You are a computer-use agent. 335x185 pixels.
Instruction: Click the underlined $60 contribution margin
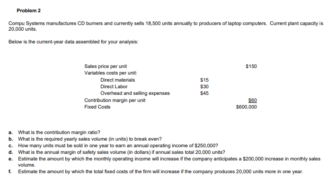[x=253, y=100]
